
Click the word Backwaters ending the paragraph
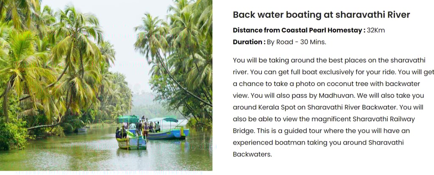[x=252, y=154]
